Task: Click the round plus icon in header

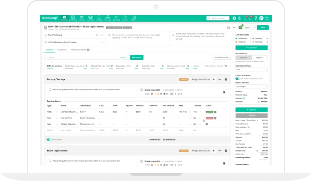Action: pos(234,18)
